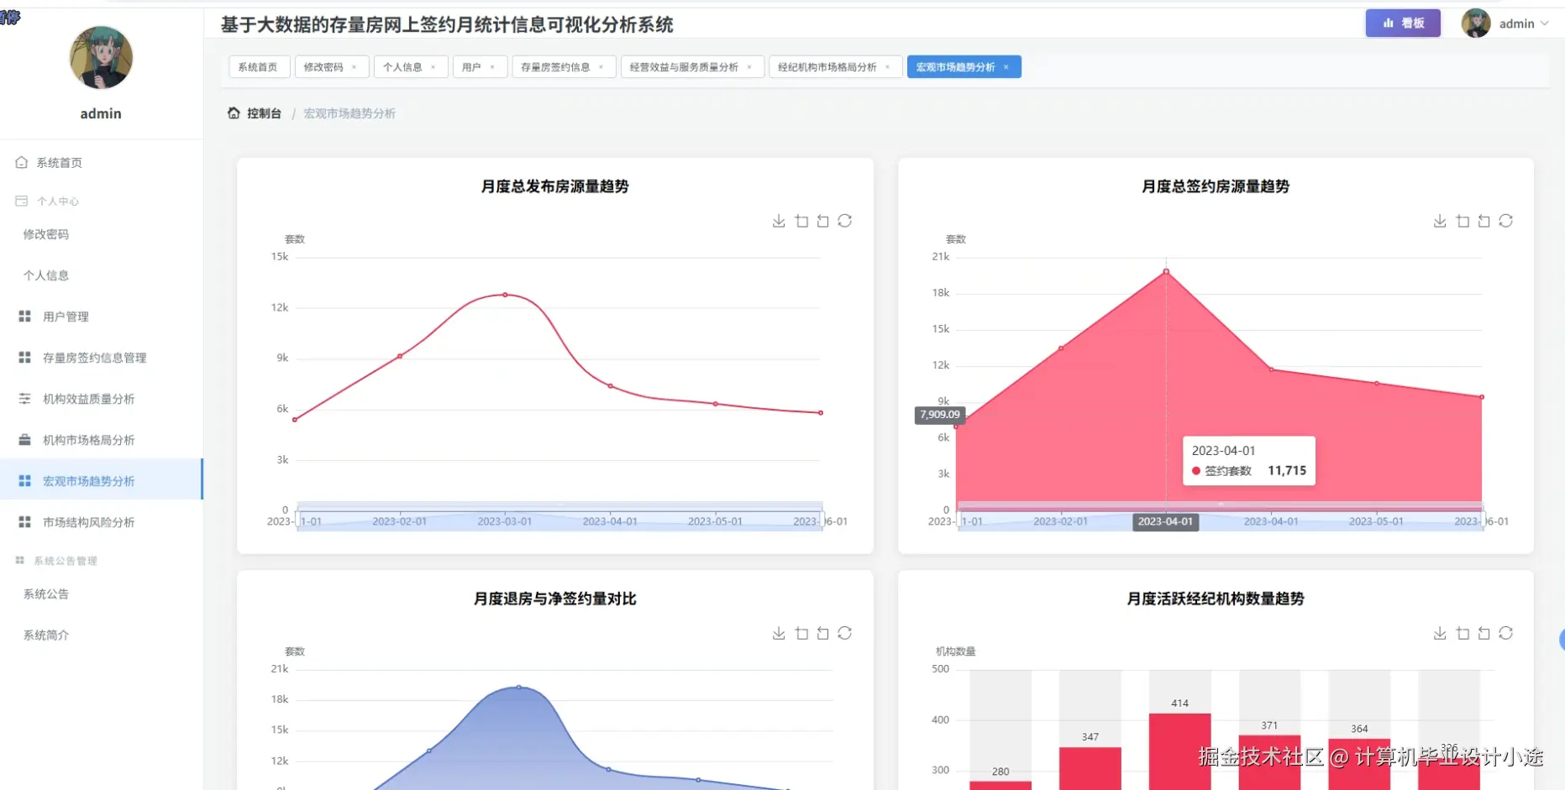
Task: Open 修改密码 from the sidebar menu
Action: (101, 234)
